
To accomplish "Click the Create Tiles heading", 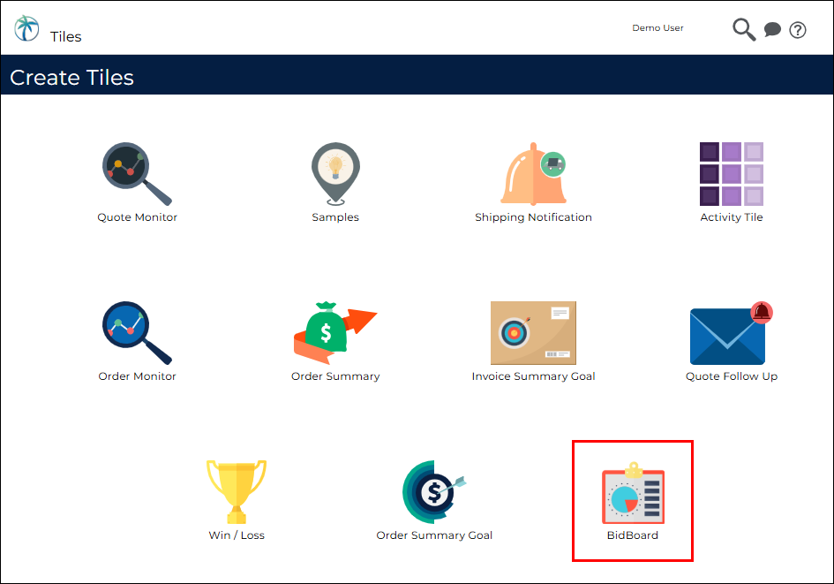I will pos(71,78).
